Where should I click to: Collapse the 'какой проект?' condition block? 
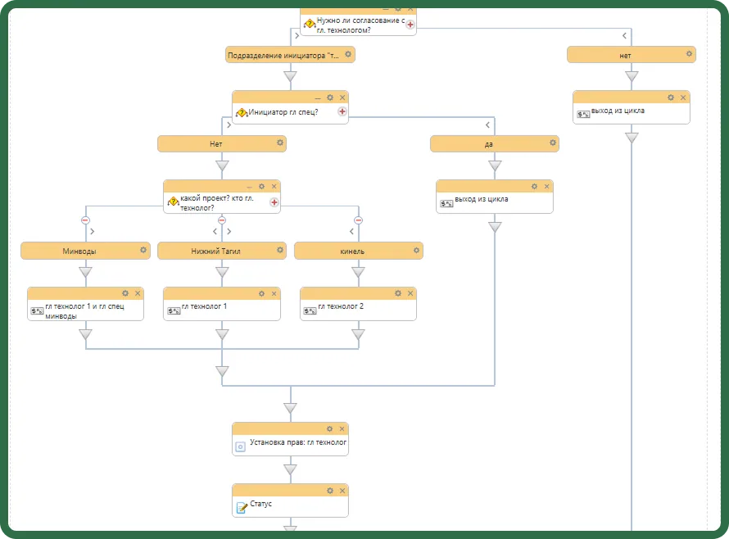coord(250,187)
